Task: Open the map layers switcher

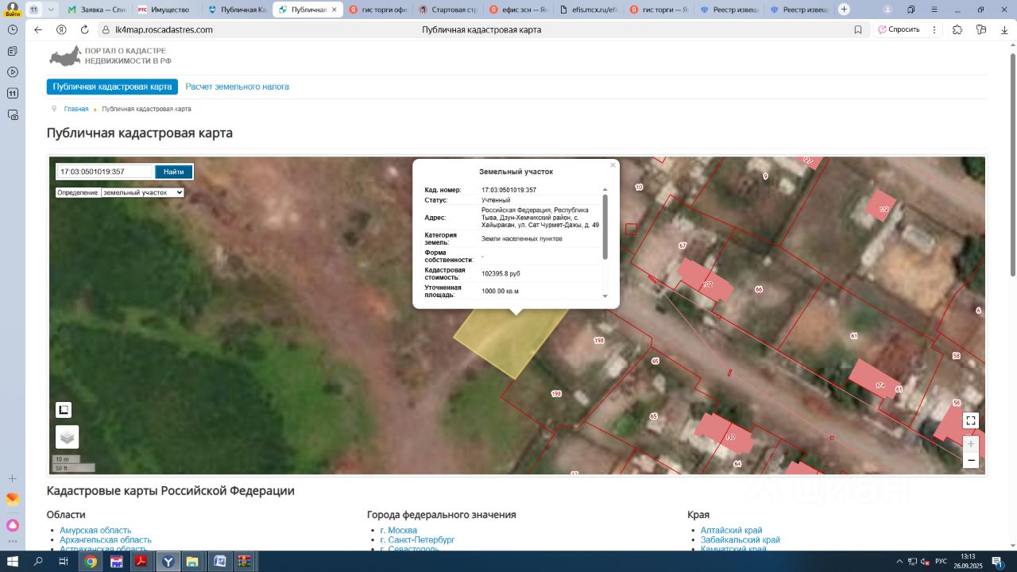Action: tap(68, 437)
